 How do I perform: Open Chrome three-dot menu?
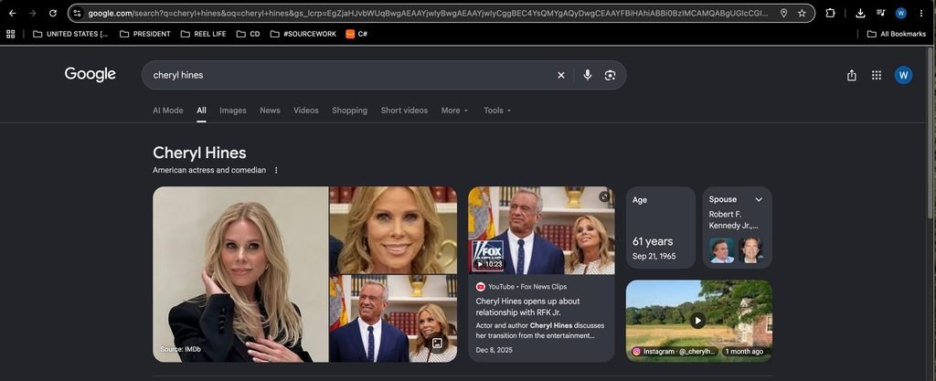[x=921, y=13]
